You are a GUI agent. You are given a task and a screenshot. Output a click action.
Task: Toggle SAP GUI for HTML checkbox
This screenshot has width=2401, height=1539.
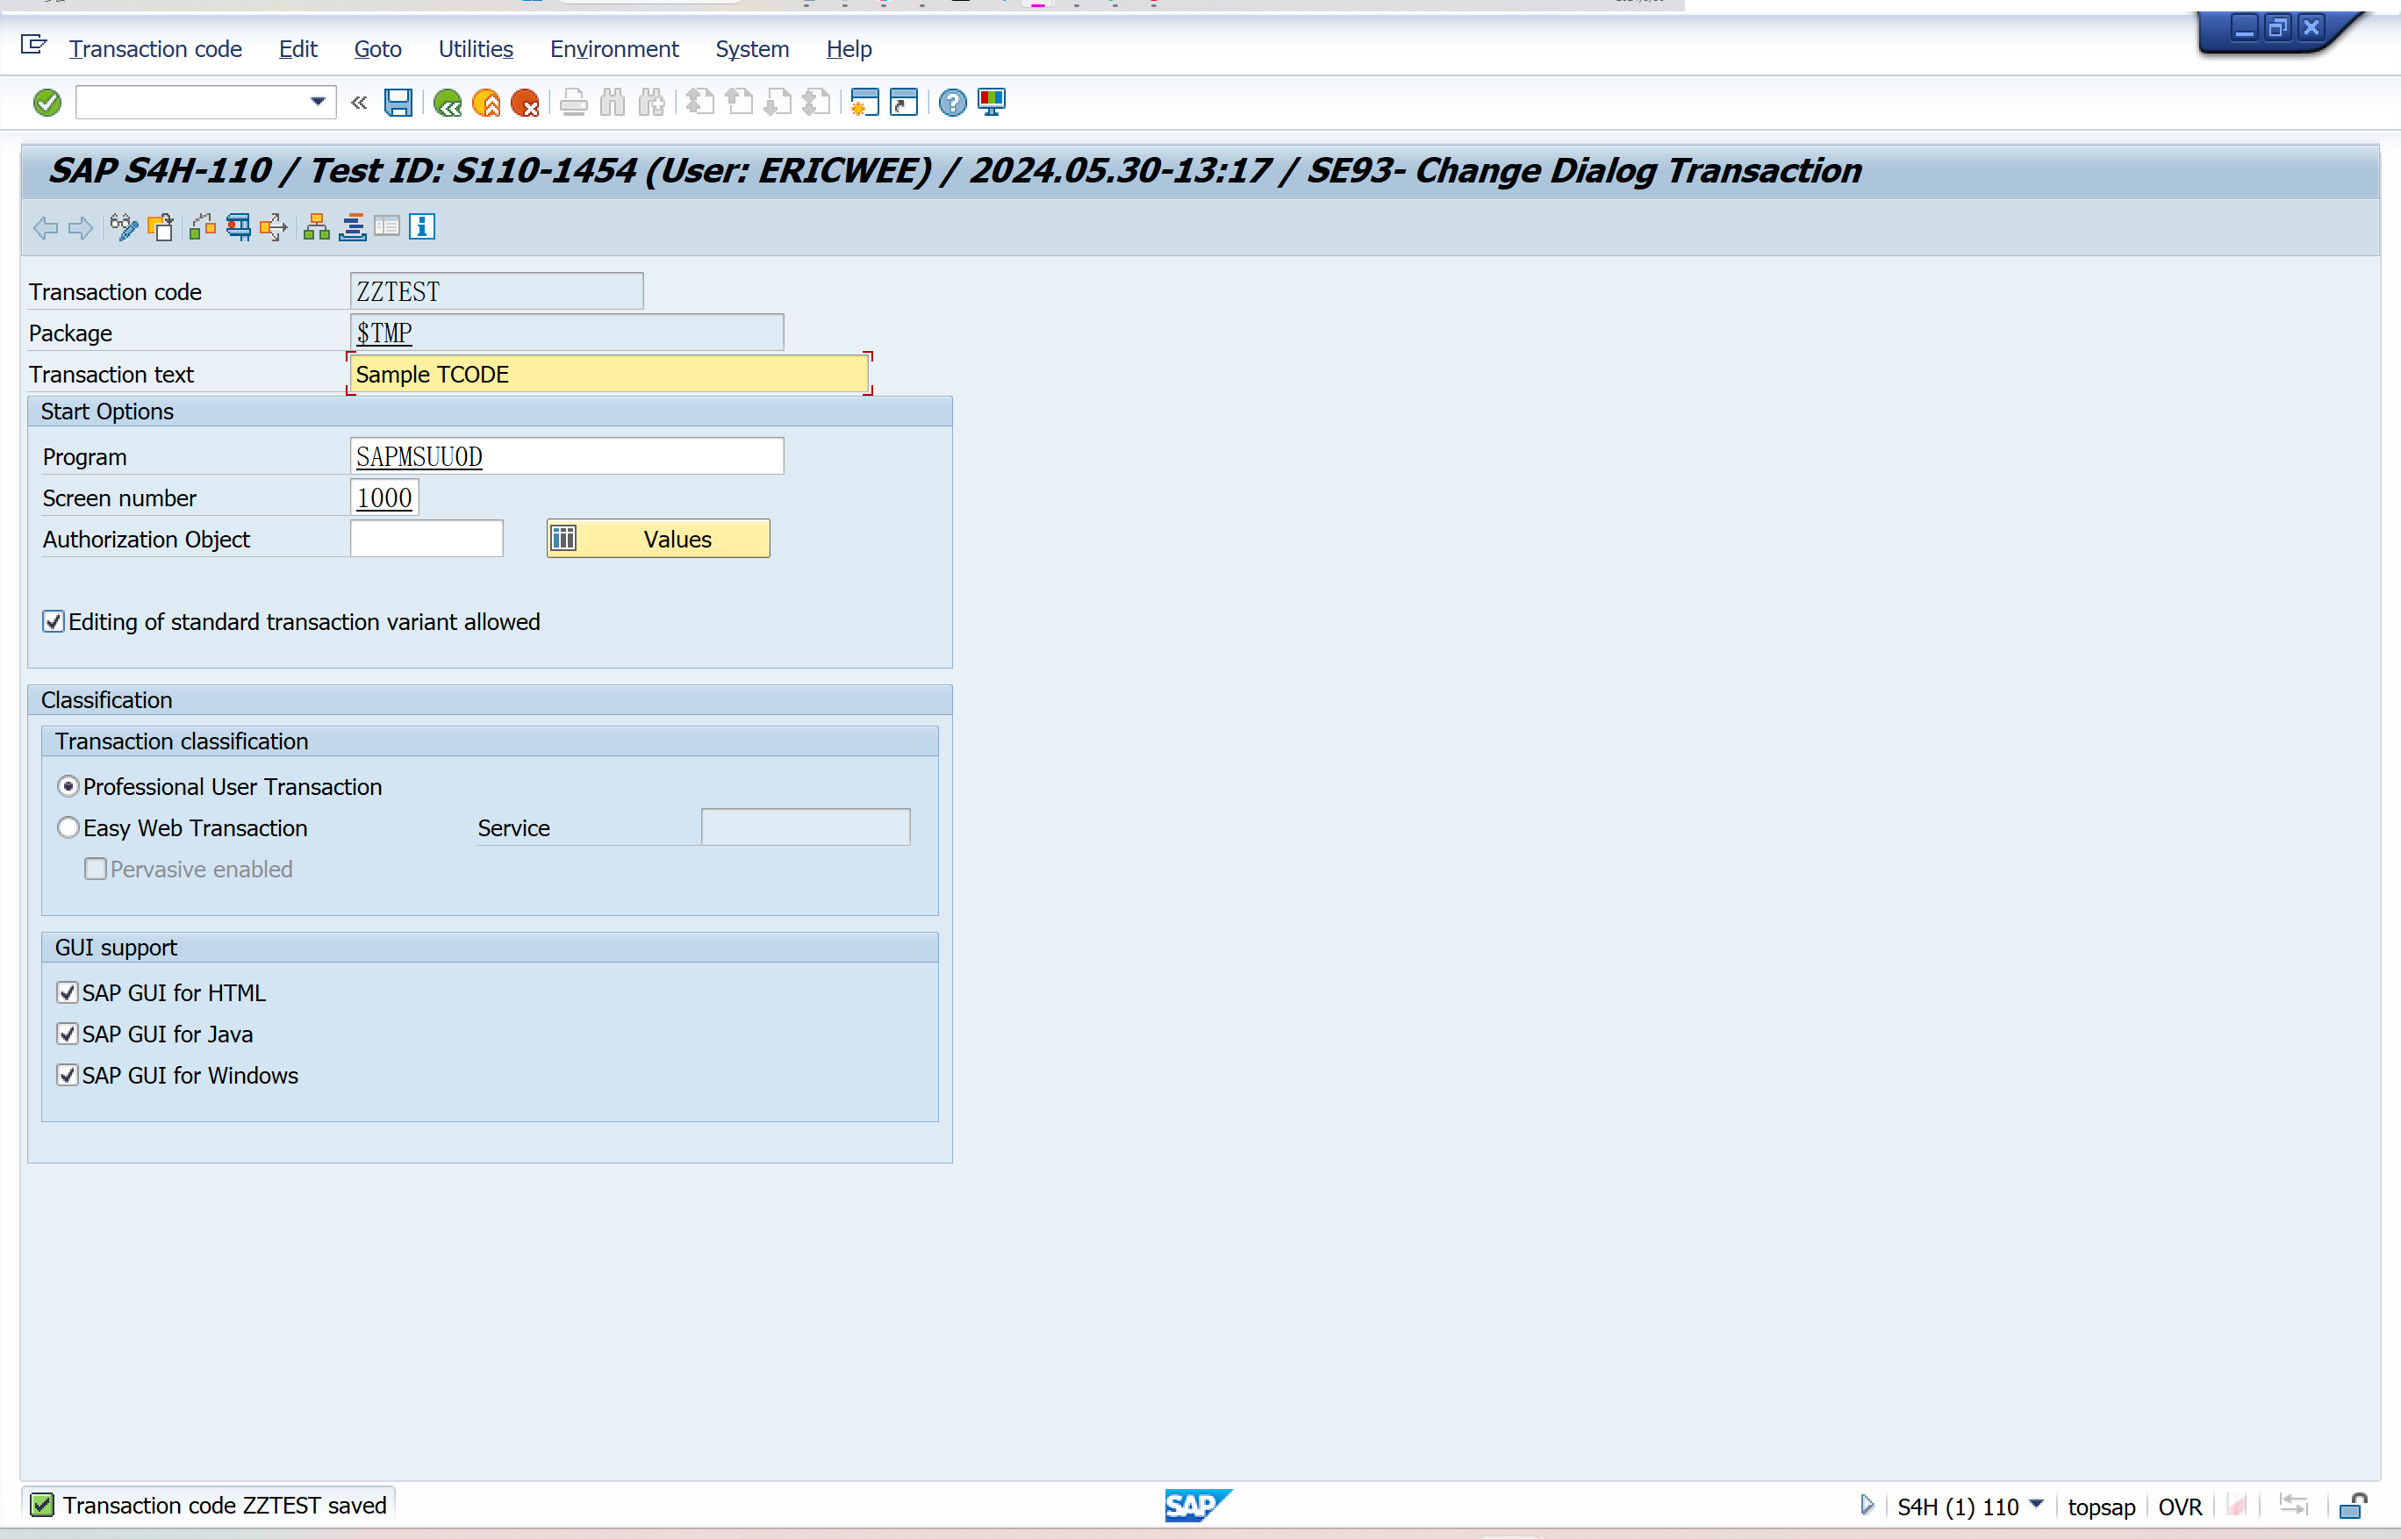(x=67, y=992)
